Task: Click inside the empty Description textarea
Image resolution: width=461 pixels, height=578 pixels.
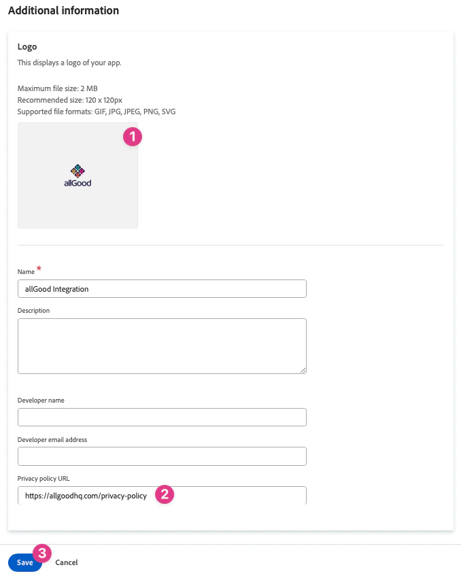Action: pyautogui.click(x=161, y=343)
